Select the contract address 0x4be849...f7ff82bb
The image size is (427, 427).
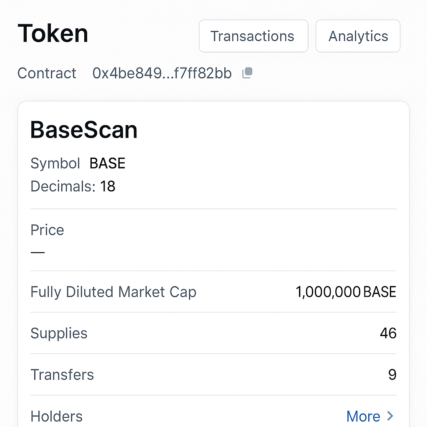tap(162, 73)
